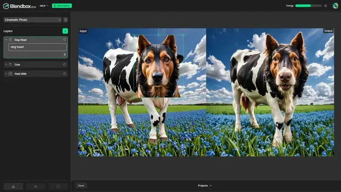Click the Output label on canvas

pos(328,31)
